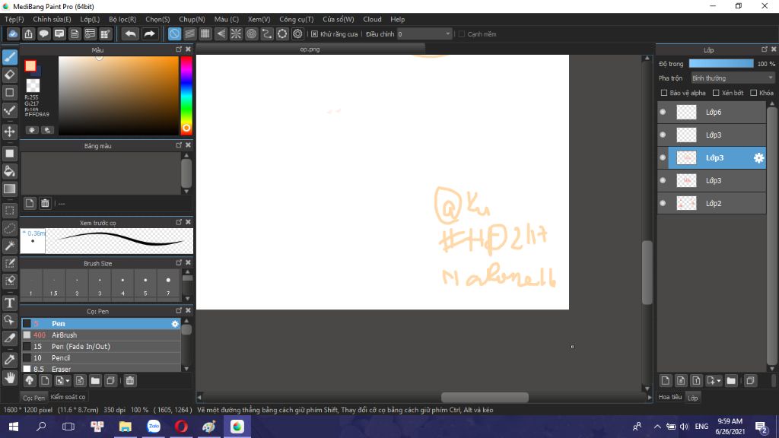Choose the Bucket fill tool

point(9,171)
